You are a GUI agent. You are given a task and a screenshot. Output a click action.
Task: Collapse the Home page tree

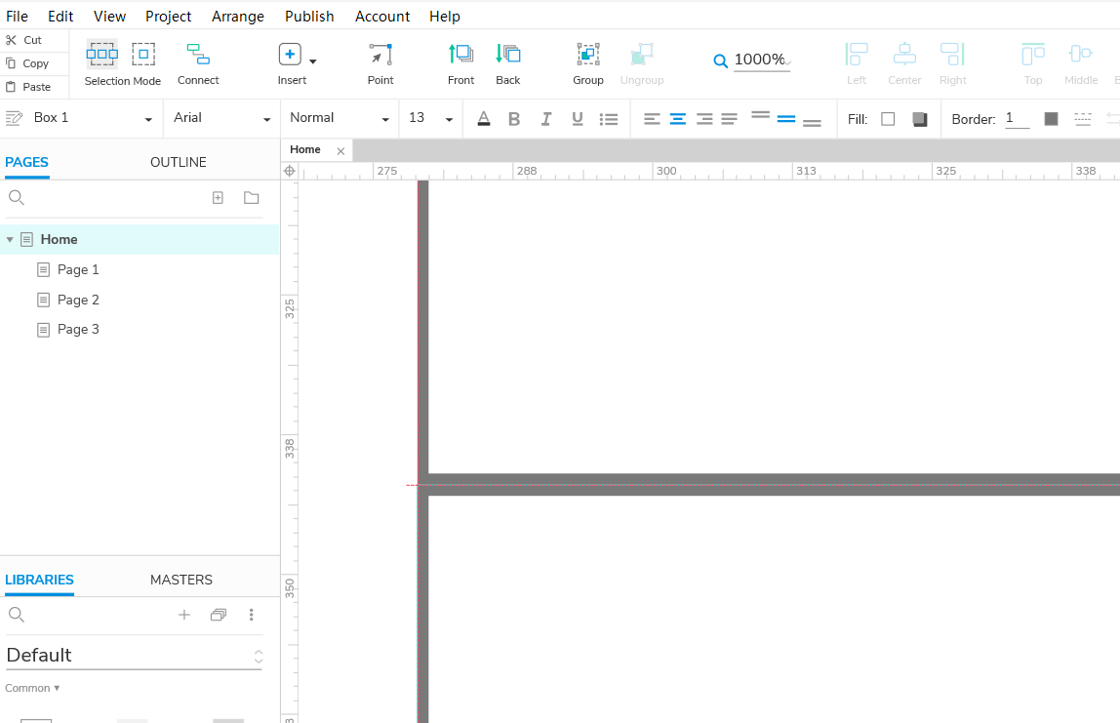pos(10,240)
